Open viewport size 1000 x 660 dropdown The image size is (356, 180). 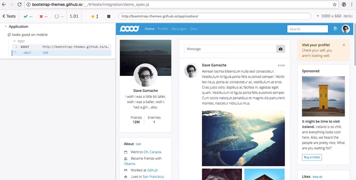point(334,16)
